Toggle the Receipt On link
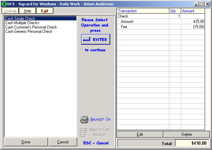 (x=100, y=119)
